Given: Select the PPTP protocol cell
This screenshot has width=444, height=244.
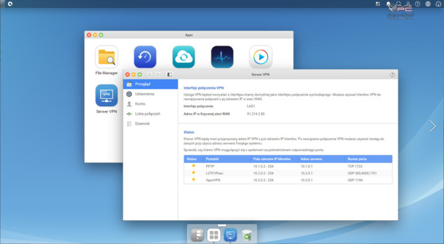Looking at the screenshot, I should (x=210, y=166).
